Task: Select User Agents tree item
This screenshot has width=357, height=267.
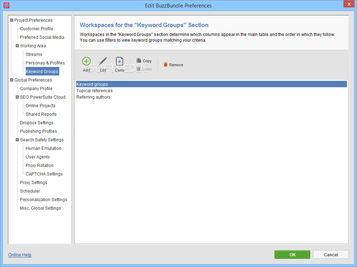Action: [x=37, y=157]
